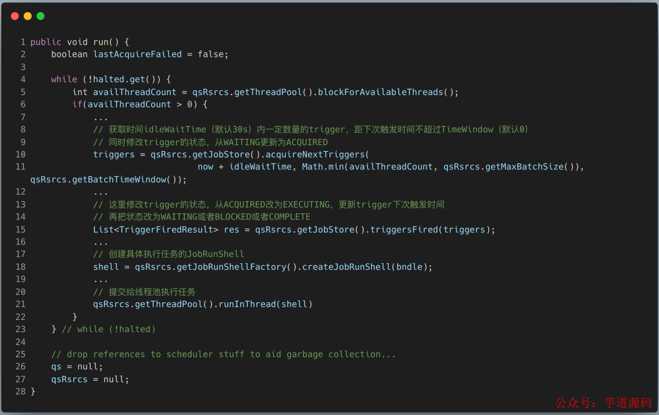The height and width of the screenshot is (415, 659).
Task: Click 'triggersFired(triggers)' on line 15
Action: (428, 230)
